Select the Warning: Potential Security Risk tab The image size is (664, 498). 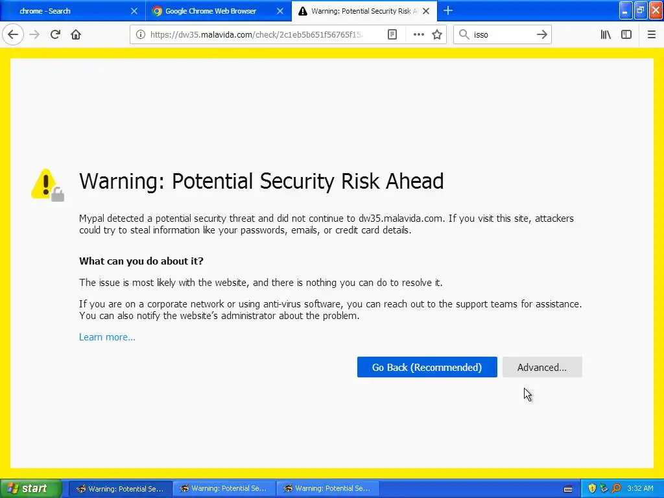364,11
